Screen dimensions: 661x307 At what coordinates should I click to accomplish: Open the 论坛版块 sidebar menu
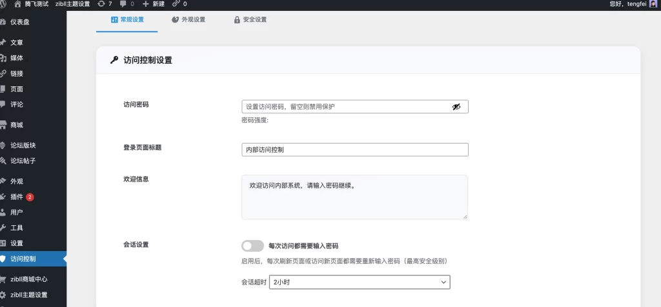pyautogui.click(x=23, y=145)
